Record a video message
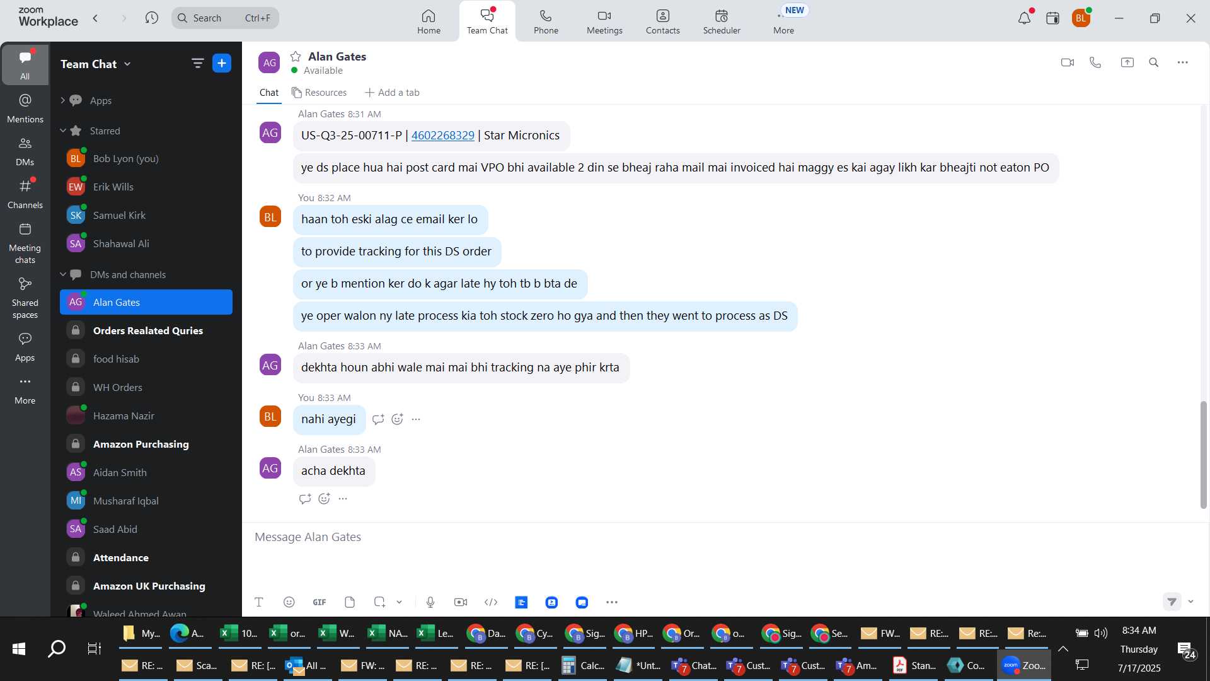1210x681 pixels. (x=461, y=602)
